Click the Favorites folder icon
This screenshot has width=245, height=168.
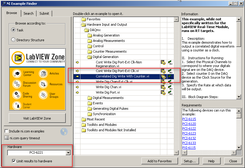pyautogui.click(x=83, y=19)
